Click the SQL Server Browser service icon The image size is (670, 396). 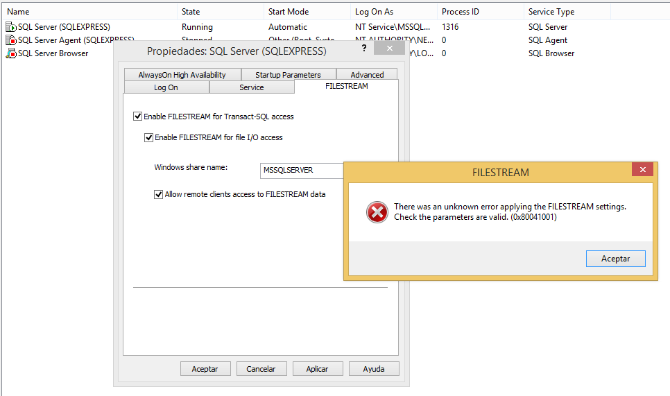coord(10,53)
